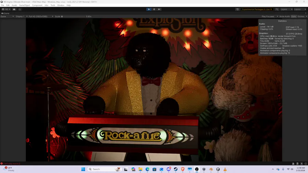This screenshot has height=173, width=308.
Task: Select the Game tab
Action: click(5, 13)
